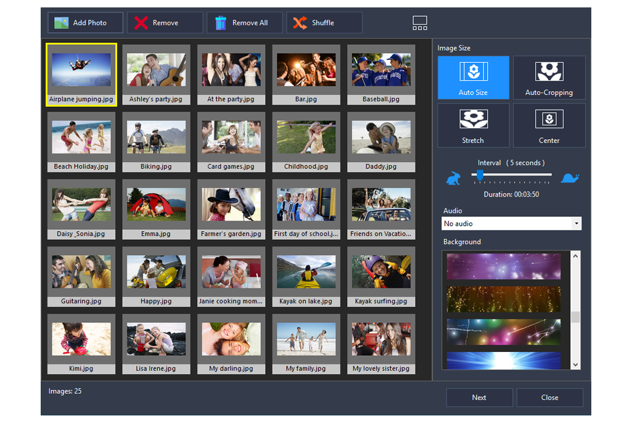Click the whale icon to slow down interval

570,177
